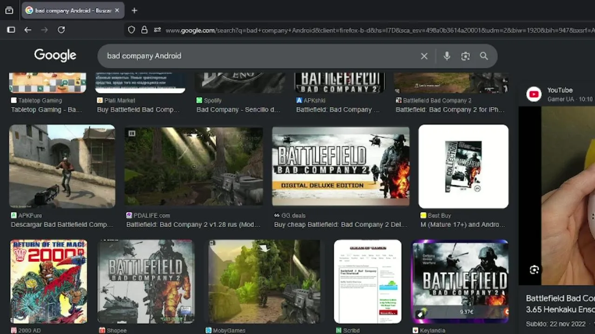Submit search with magnifier icon
The image size is (595, 334).
point(484,56)
